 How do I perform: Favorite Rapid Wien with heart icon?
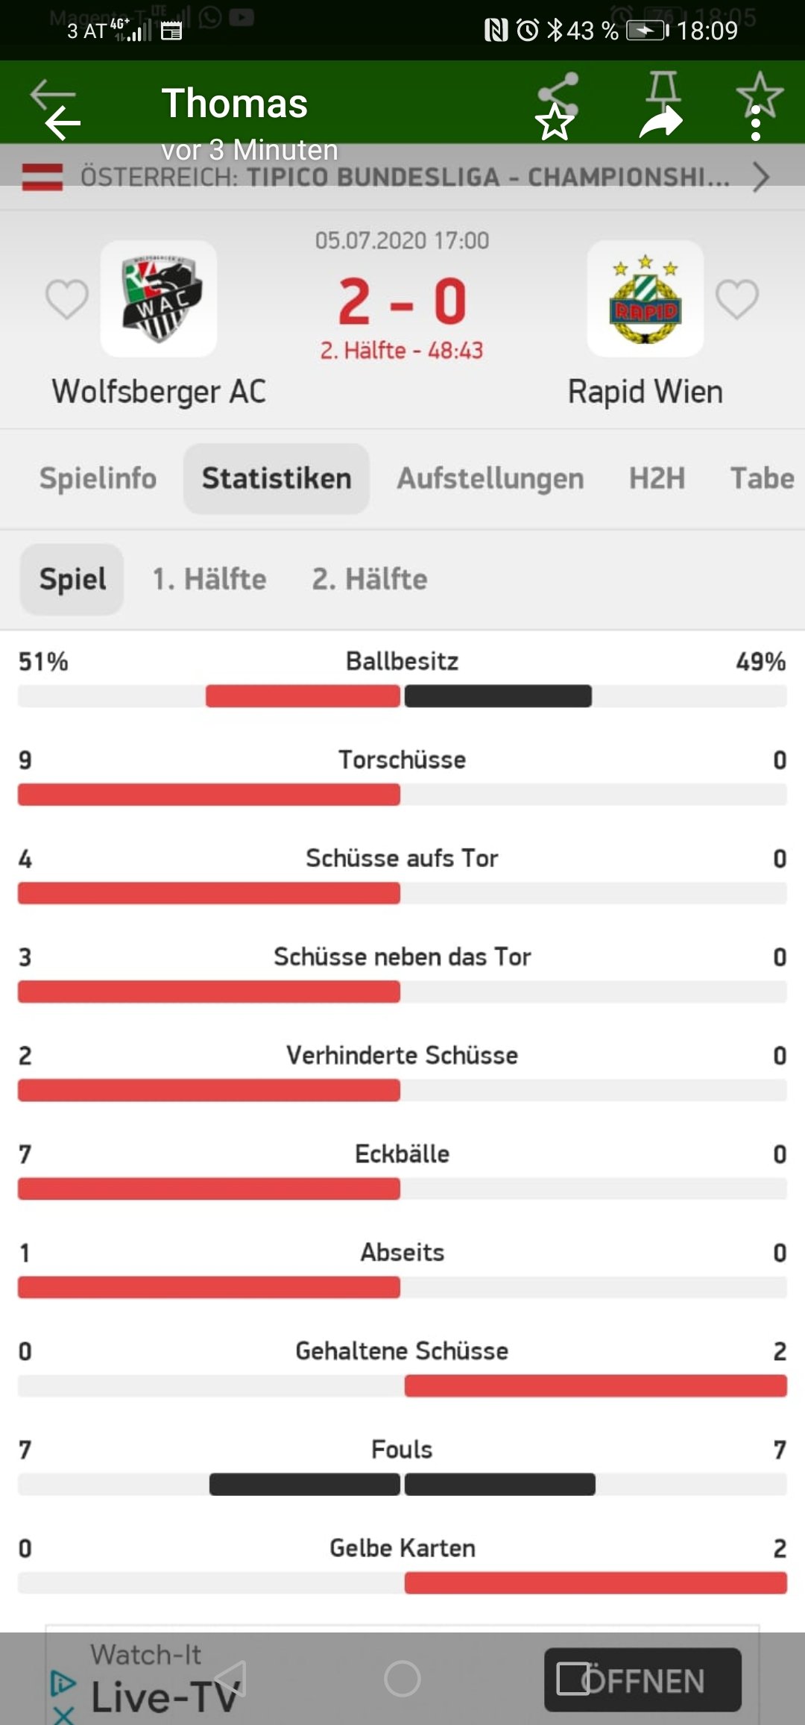point(737,299)
